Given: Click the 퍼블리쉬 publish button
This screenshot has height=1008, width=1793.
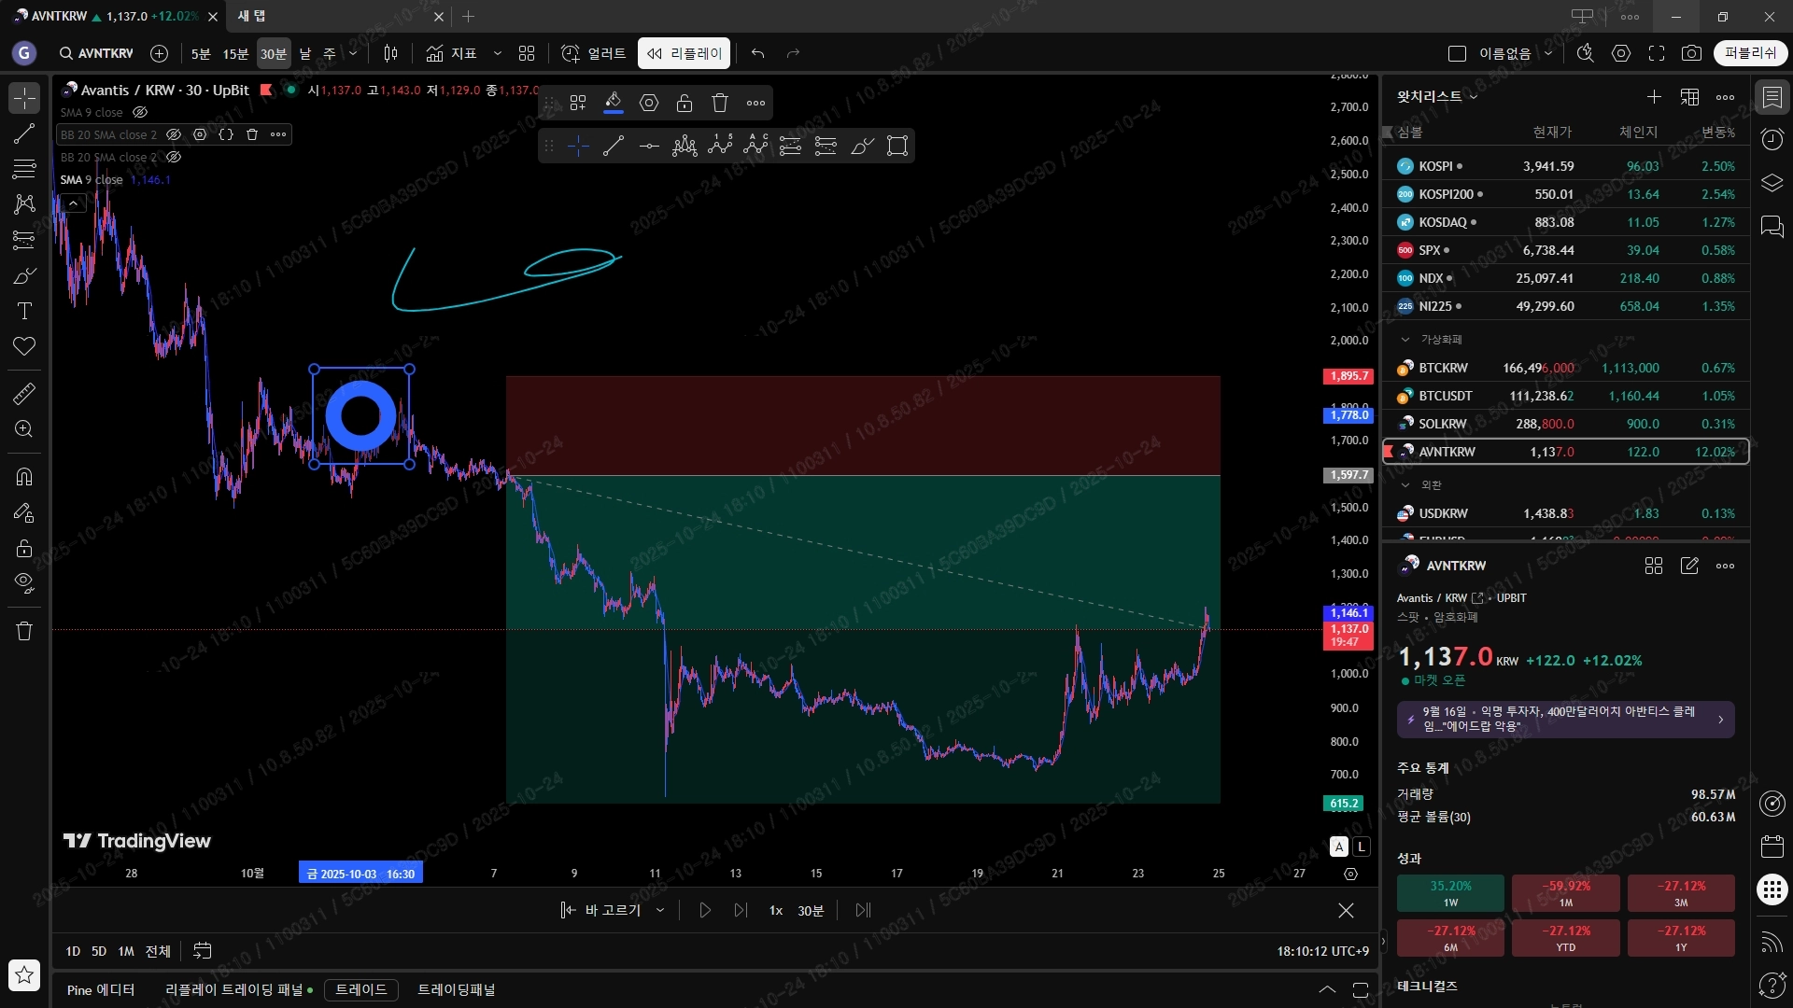Looking at the screenshot, I should tap(1750, 53).
